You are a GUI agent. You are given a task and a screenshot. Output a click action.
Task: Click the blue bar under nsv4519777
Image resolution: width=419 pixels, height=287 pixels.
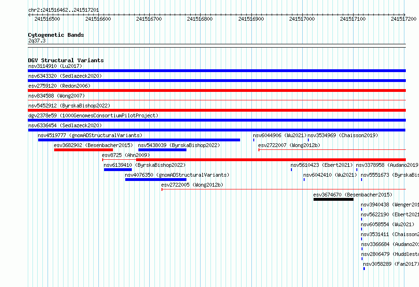tap(139, 140)
